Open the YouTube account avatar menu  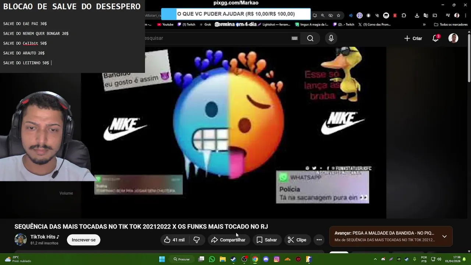click(x=453, y=38)
